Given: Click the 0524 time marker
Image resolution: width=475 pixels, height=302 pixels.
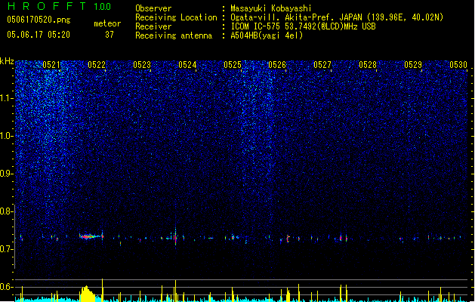Looking at the screenshot, I should [187, 65].
